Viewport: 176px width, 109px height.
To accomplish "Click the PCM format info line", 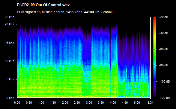I will pyautogui.click(x=65, y=12).
